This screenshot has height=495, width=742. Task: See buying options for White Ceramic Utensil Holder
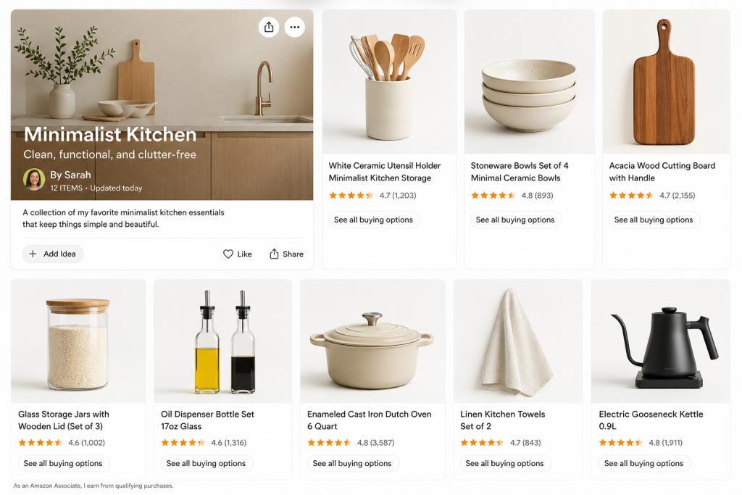coord(373,220)
